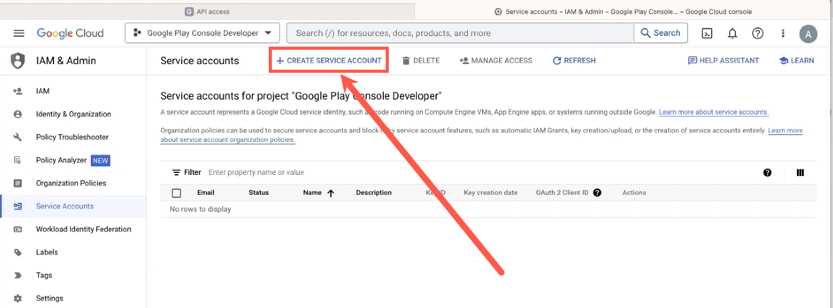Viewport: 833px width, 308px height.
Task: Click the Actions column header
Action: click(x=635, y=193)
